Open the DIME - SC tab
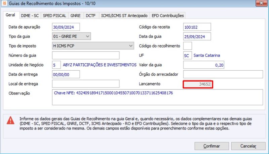269x154 pixels. click(30, 15)
